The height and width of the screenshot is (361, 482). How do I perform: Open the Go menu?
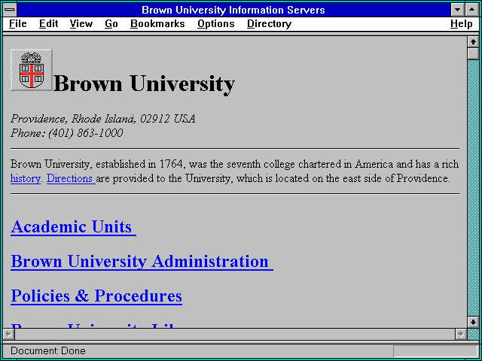click(x=111, y=24)
